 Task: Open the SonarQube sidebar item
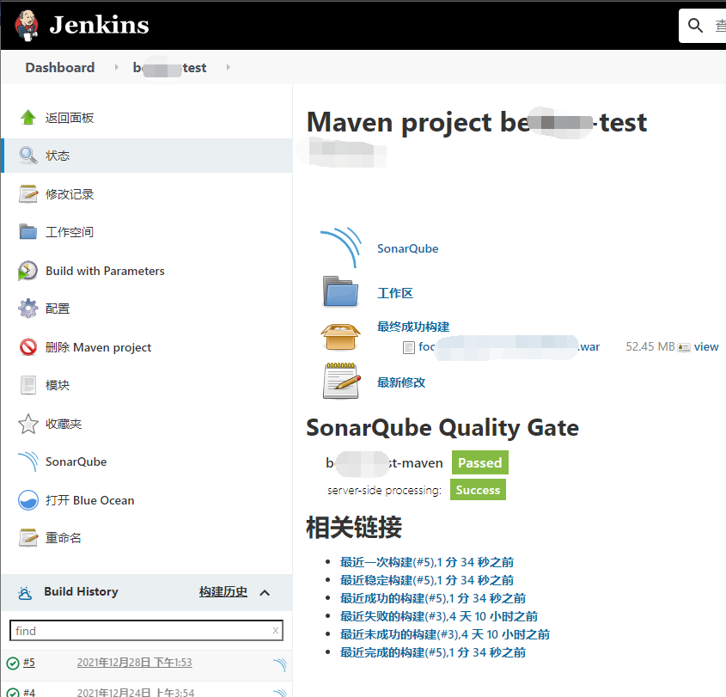[76, 462]
